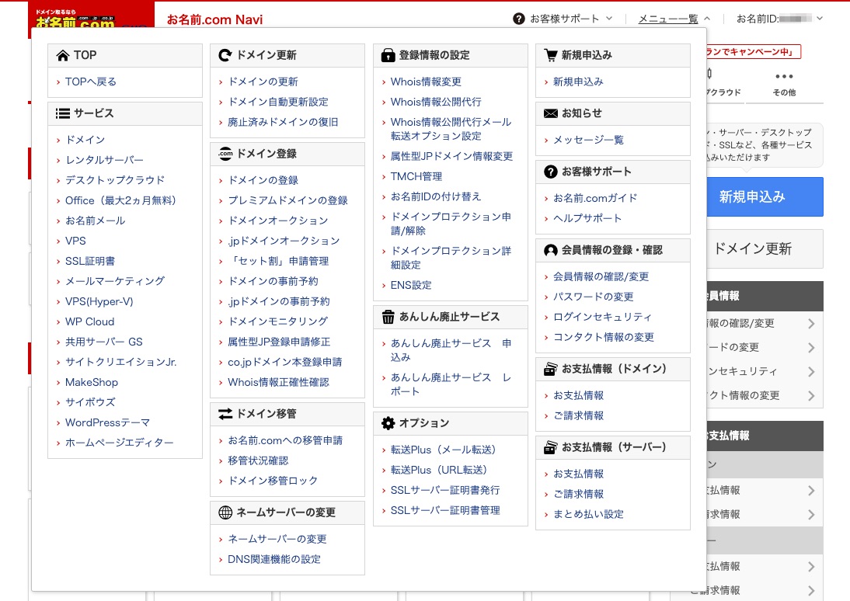Click the question icon beside お客様サポート panel heading

click(x=551, y=172)
